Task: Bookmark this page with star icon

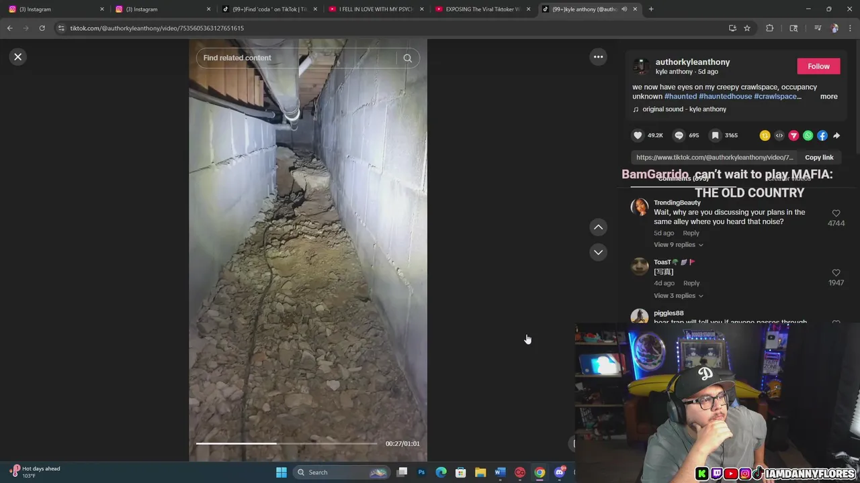Action: pyautogui.click(x=746, y=28)
